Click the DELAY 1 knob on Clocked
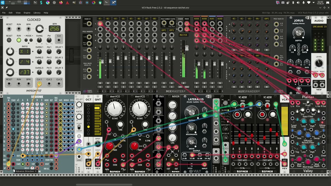Screen dimensions: 331x186 tap(59, 51)
